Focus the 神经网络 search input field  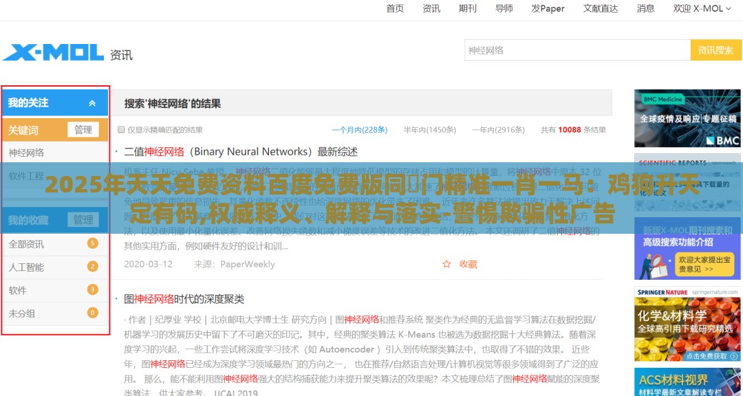pyautogui.click(x=577, y=49)
